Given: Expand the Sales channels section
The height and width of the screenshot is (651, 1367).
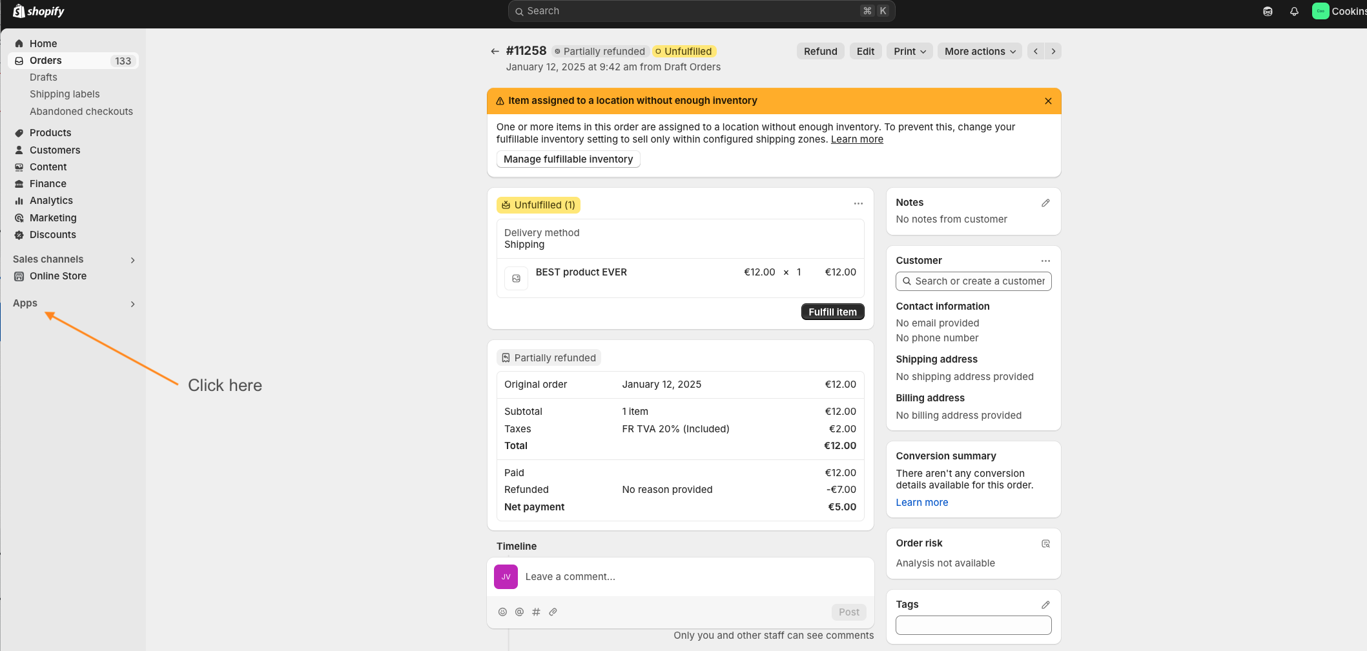Looking at the screenshot, I should pyautogui.click(x=132, y=260).
